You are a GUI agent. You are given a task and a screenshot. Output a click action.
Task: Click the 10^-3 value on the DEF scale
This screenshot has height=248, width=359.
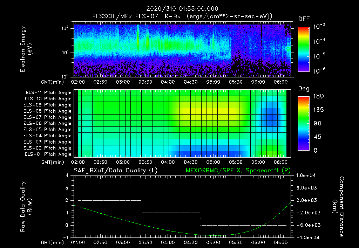pyautogui.click(x=319, y=26)
